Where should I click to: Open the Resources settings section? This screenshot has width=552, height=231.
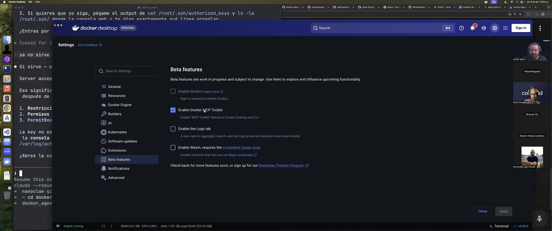(117, 96)
